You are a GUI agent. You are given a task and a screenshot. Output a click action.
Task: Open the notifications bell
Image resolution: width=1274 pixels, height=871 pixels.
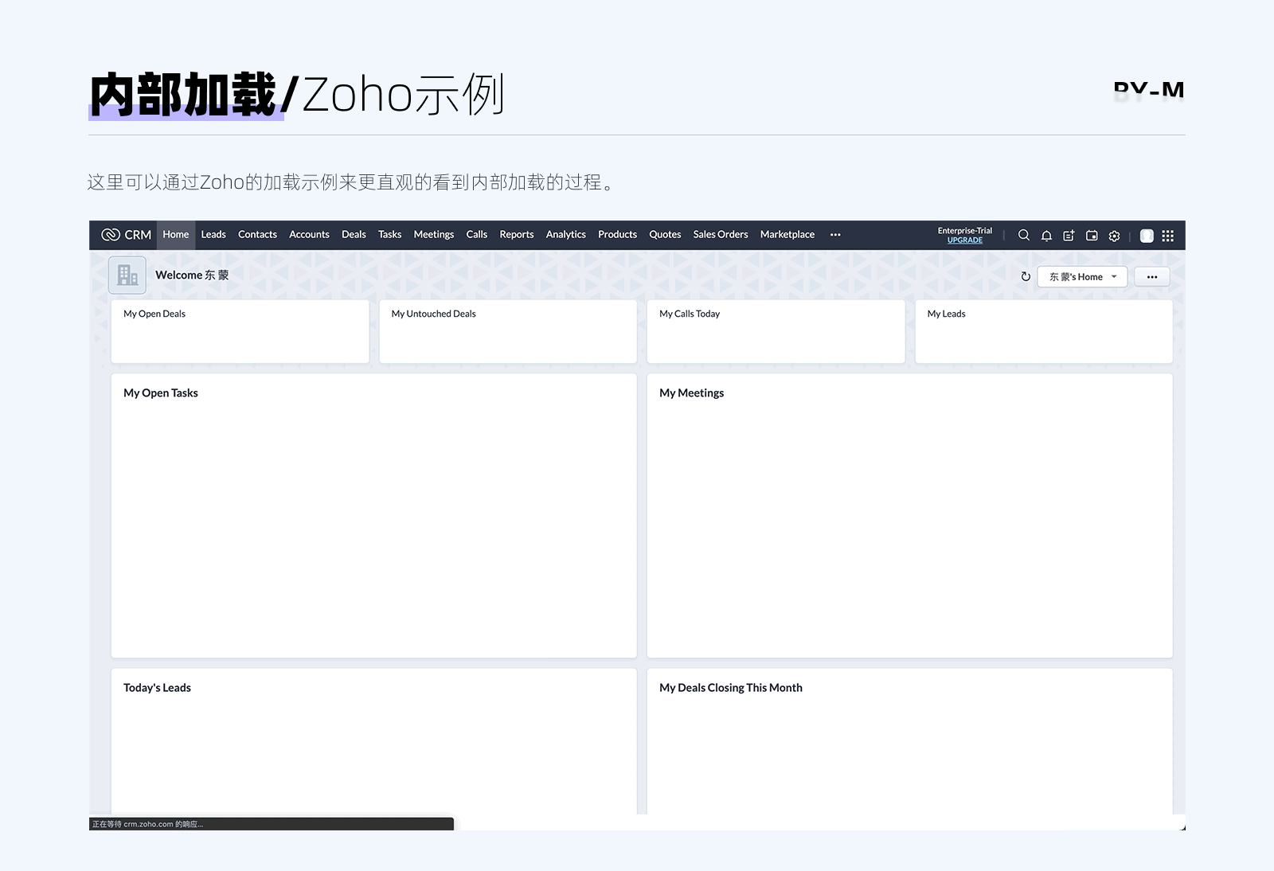click(x=1046, y=235)
